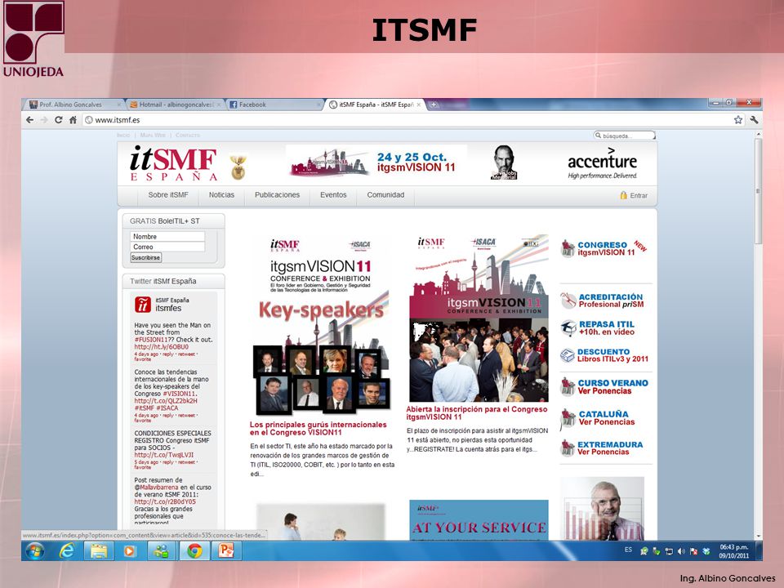784x588 pixels.
Task: Click the búsqueda search field
Action: 624,136
